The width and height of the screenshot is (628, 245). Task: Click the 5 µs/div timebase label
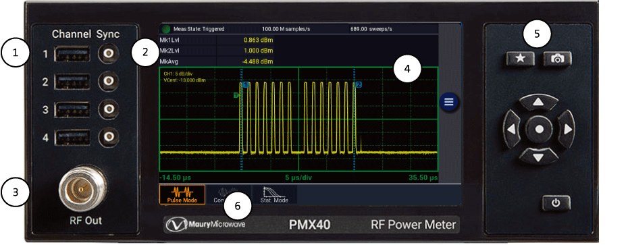click(298, 178)
